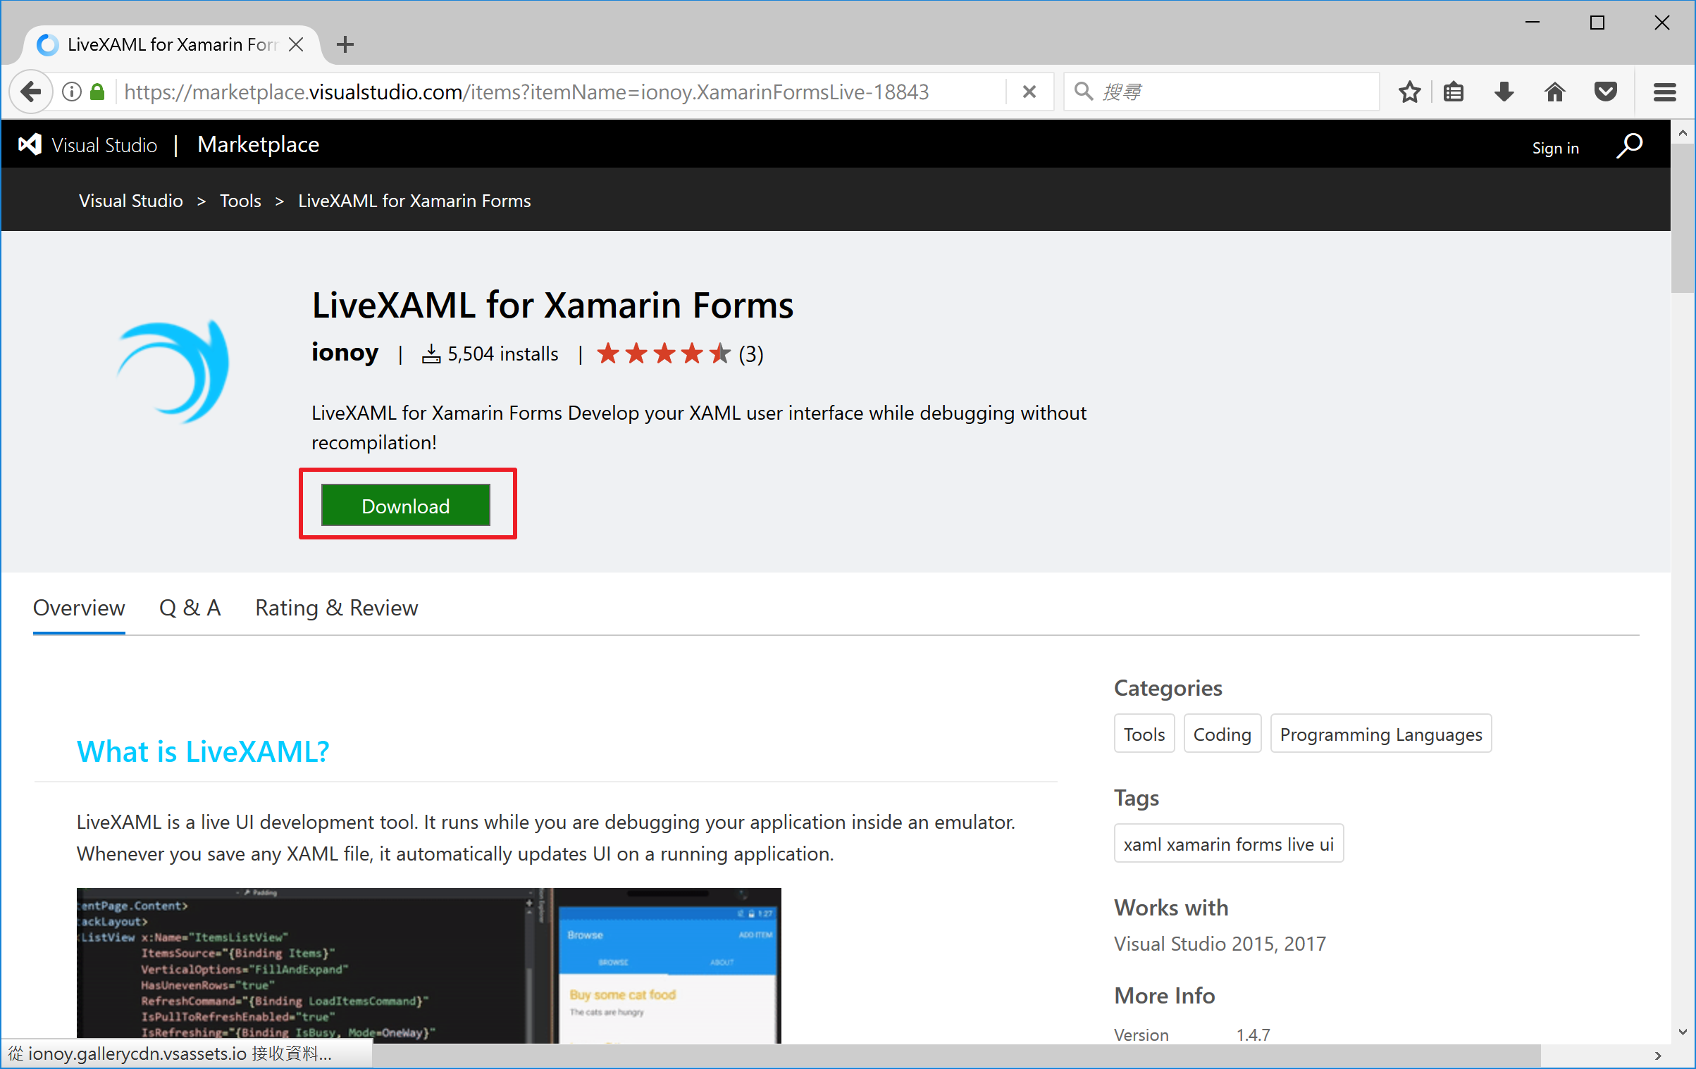The width and height of the screenshot is (1696, 1069).
Task: Click the scrollbar down arrow
Action: click(1683, 1033)
